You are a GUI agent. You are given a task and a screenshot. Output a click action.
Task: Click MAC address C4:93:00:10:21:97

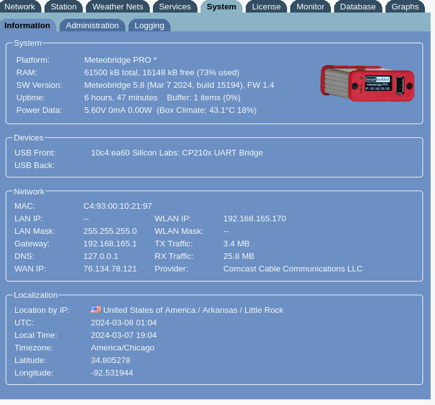pyautogui.click(x=118, y=206)
